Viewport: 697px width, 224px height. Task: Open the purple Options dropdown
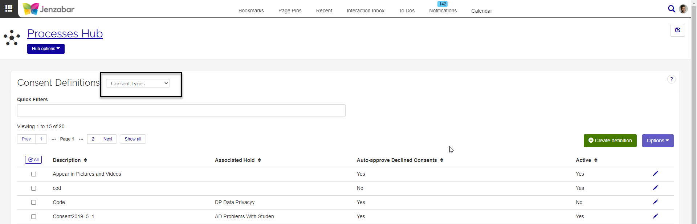point(657,141)
